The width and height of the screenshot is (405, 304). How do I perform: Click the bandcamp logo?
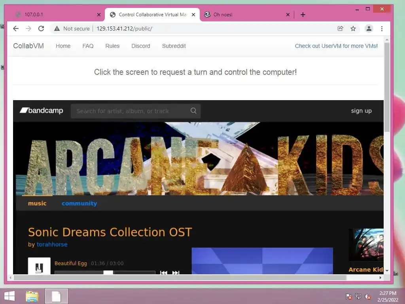pos(41,111)
